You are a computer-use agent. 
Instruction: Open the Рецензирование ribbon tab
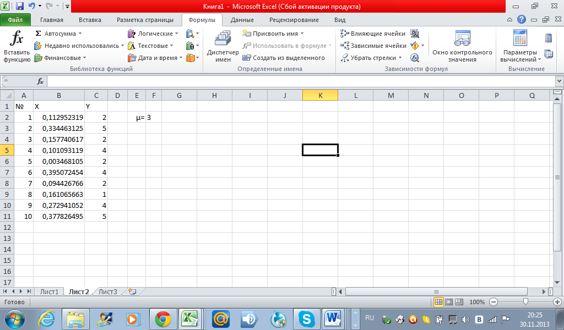pyautogui.click(x=294, y=20)
